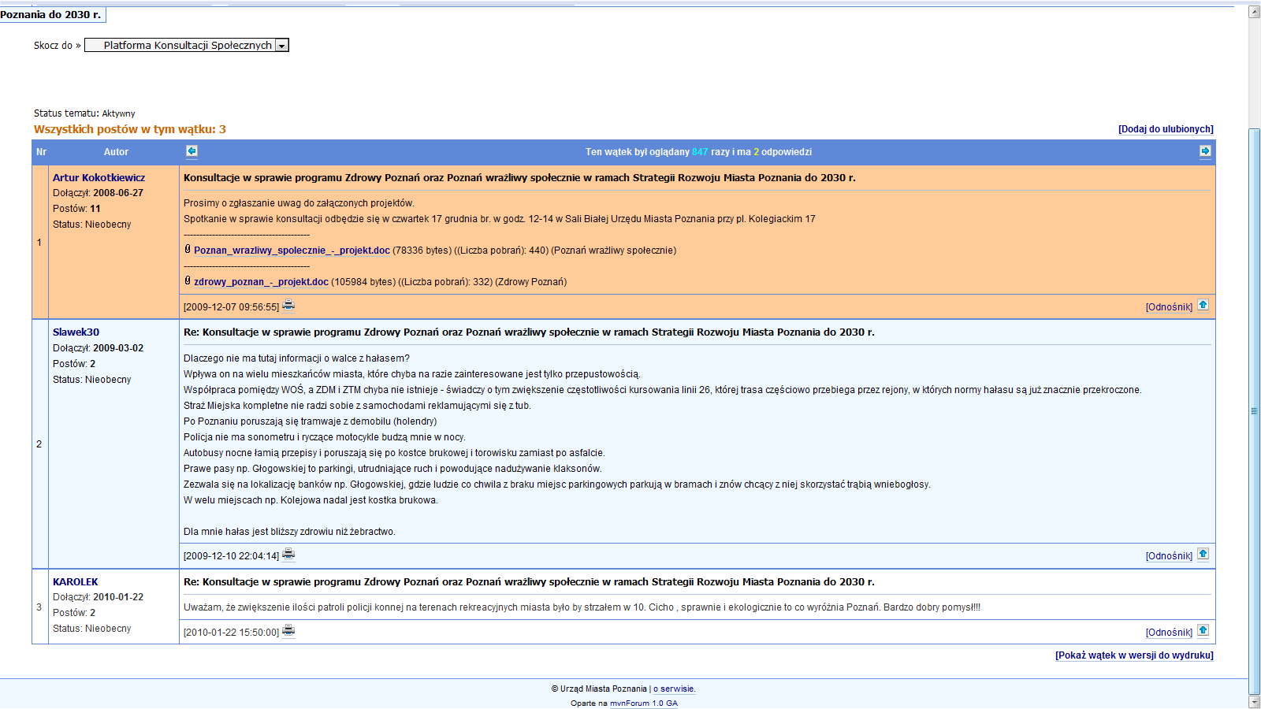Go to next thread arrow icon
The width and height of the screenshot is (1261, 709).
(1205, 151)
